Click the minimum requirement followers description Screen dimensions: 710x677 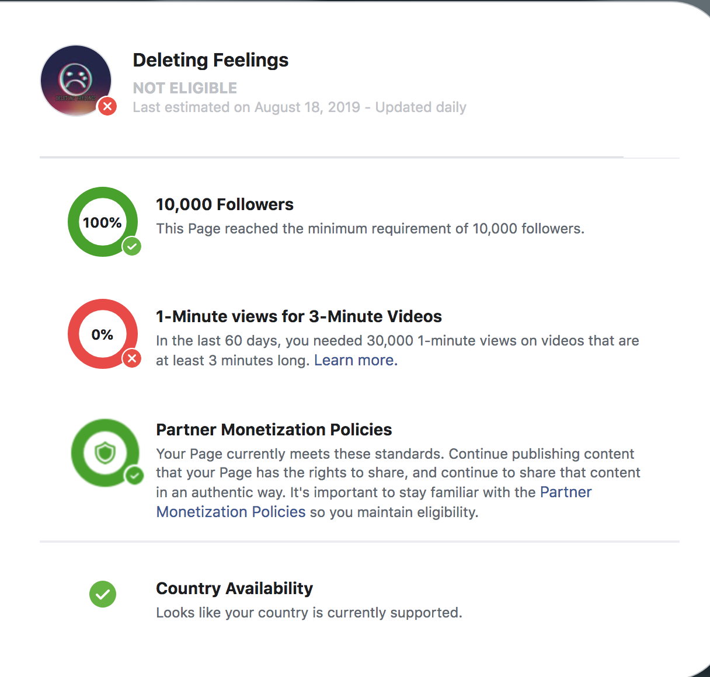point(370,229)
